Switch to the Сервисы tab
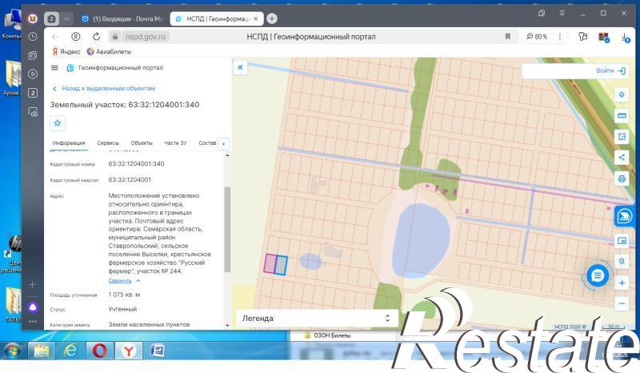The width and height of the screenshot is (640, 373). (x=108, y=143)
